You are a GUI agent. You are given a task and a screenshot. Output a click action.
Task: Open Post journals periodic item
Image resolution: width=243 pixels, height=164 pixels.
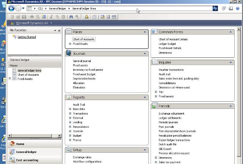click(x=166, y=127)
